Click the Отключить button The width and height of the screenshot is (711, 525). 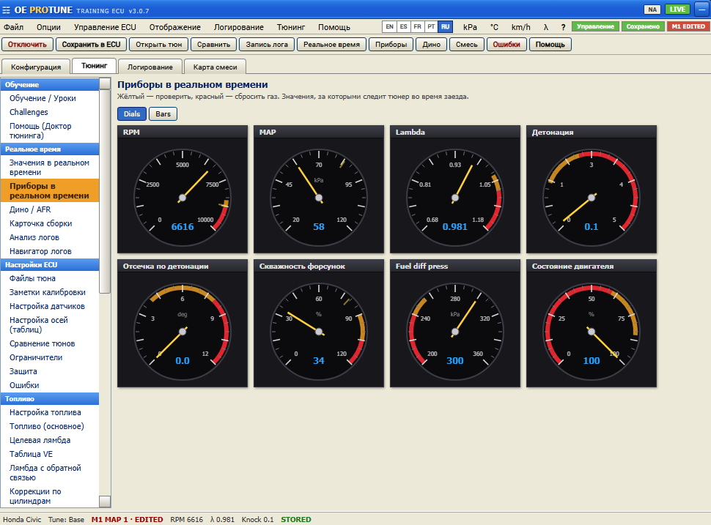point(27,45)
